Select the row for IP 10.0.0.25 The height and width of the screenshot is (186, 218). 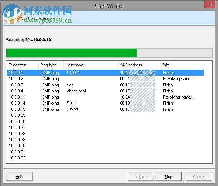(105, 115)
